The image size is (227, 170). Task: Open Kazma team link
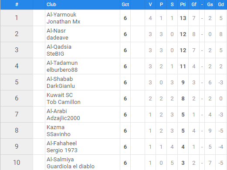(55, 127)
